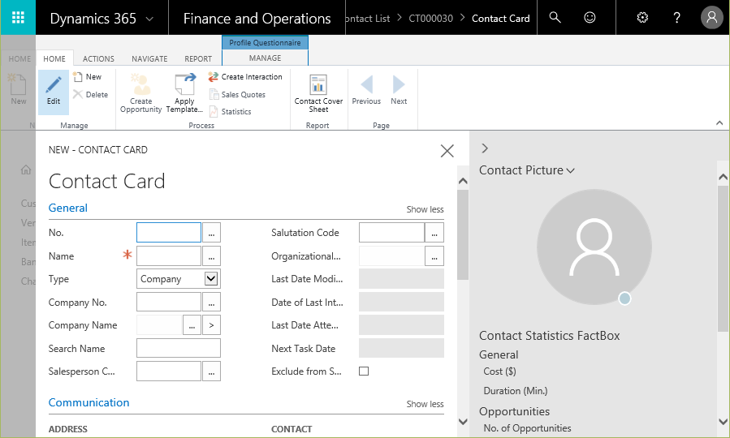Viewport: 730px width, 438px height.
Task: Open lookup for Salesperson Code field
Action: coord(211,371)
